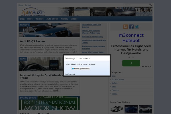
Task: Open the Audi RS Q3 Review headline
Action: [x=32, y=41]
